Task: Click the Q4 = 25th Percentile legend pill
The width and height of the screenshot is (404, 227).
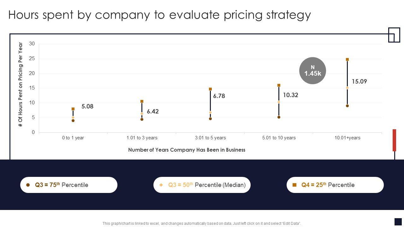Action: [x=335, y=185]
